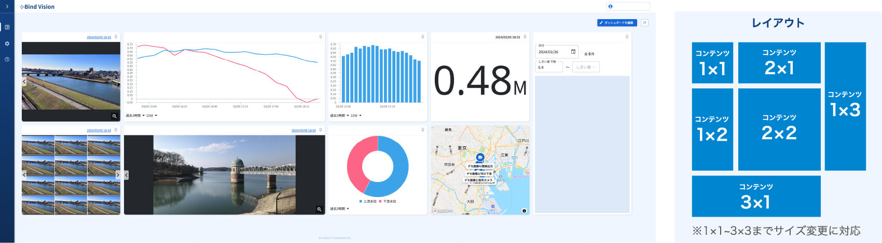Click magnifier icon on the water tower image
This screenshot has height=243, width=882.
319,209
